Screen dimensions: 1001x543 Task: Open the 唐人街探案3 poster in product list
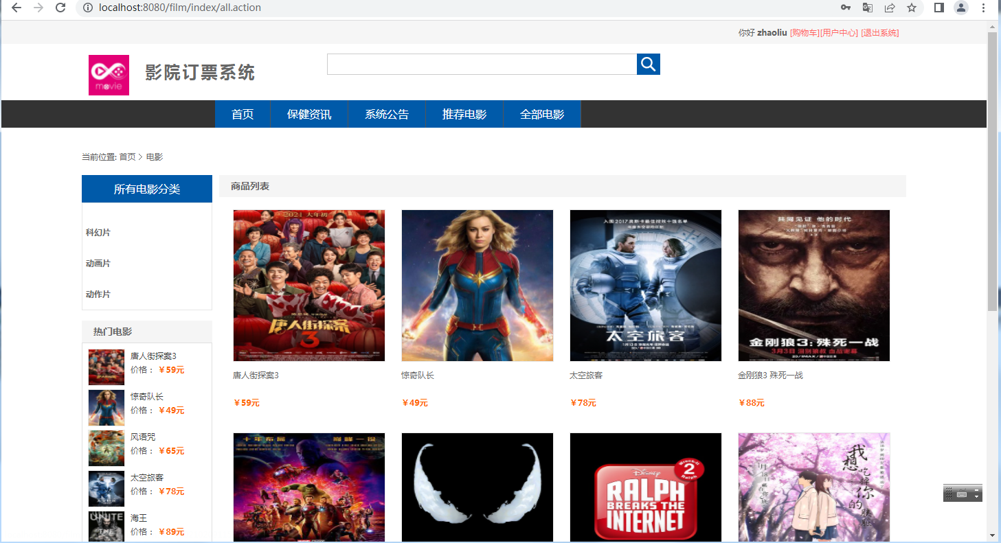[x=309, y=286]
